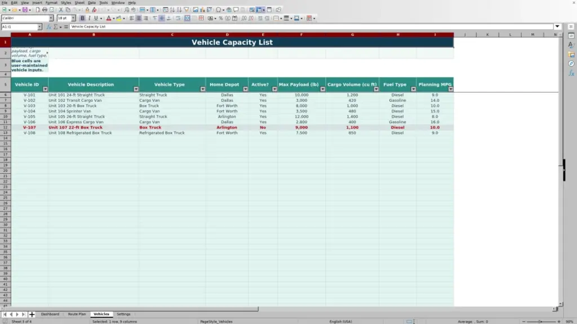Click the Cut scissors icon

[x=61, y=10]
